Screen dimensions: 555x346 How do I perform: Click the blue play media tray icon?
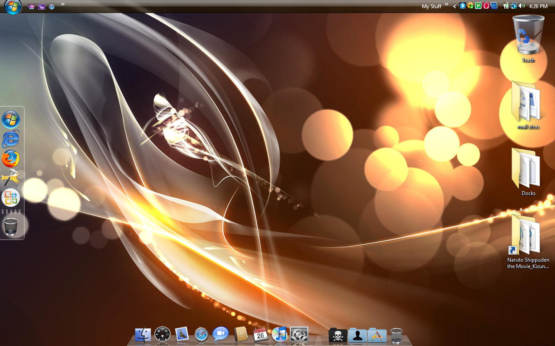coord(463,6)
